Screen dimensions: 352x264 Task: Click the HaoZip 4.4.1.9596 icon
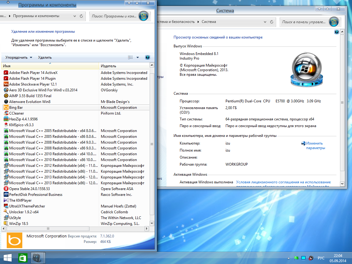[x=6, y=119]
